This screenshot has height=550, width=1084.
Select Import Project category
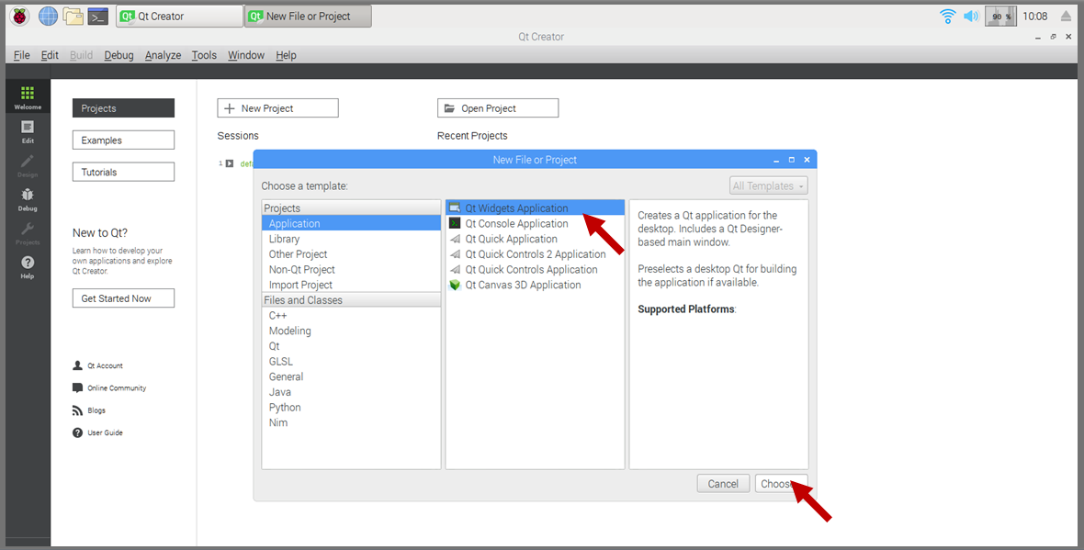[351, 285]
